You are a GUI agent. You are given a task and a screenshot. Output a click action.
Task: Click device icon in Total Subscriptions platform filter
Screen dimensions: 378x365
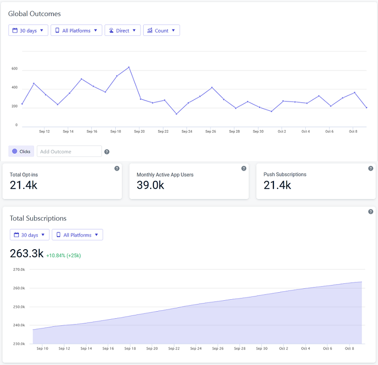(x=59, y=235)
